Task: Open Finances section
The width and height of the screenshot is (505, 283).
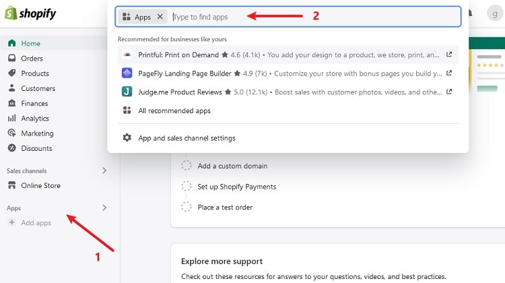Action: 34,104
